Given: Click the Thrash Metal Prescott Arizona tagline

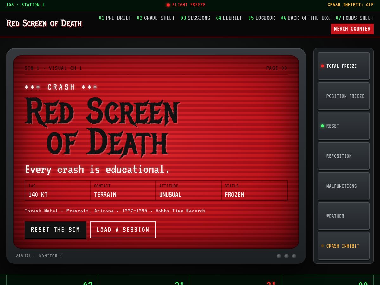Looking at the screenshot, I should point(115,211).
